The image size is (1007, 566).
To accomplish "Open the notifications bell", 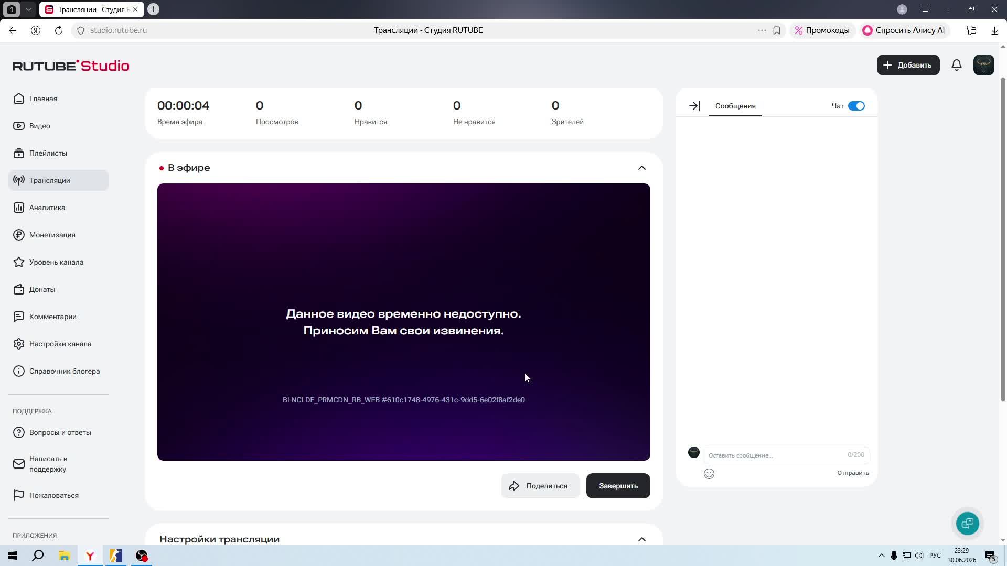I will coord(957,65).
